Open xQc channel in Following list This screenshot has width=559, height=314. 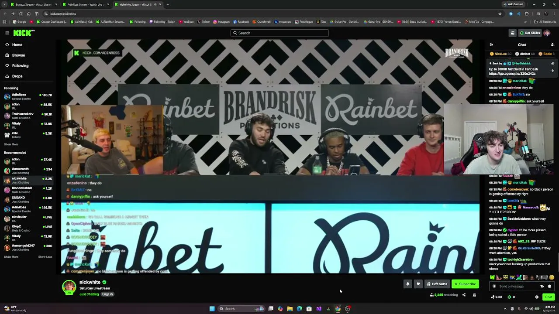pyautogui.click(x=28, y=134)
